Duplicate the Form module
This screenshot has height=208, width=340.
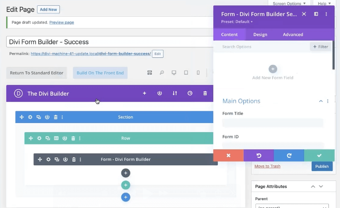point(57,159)
